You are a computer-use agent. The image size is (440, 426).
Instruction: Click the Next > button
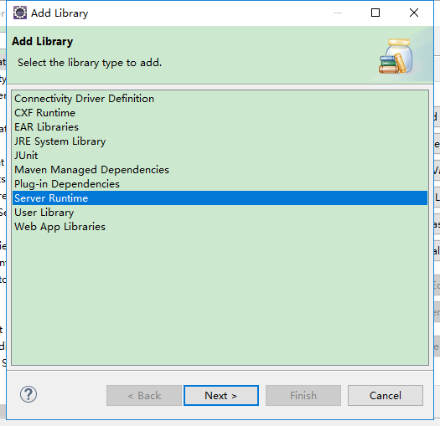pyautogui.click(x=221, y=395)
